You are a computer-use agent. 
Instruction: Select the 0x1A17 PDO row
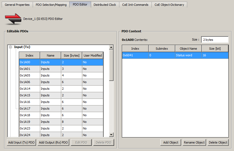pos(61,108)
